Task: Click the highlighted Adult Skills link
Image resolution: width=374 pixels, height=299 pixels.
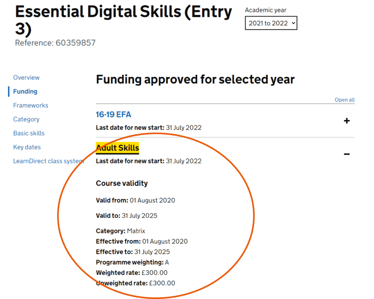Action: (117, 148)
